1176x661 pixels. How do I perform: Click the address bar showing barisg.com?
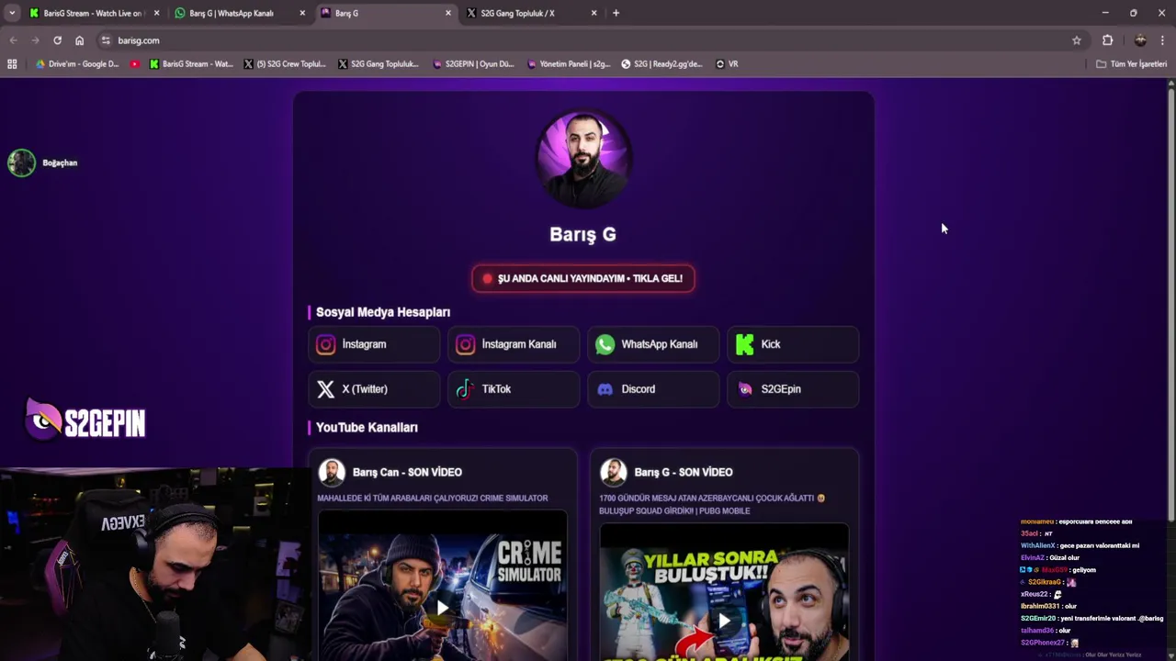[588, 40]
